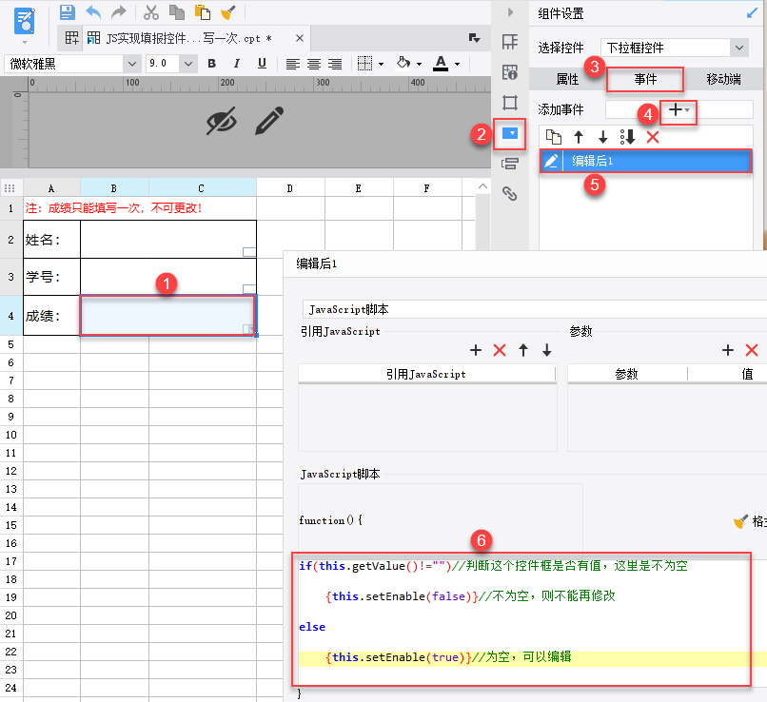
Task: Delete the selected event with red X
Action: pyautogui.click(x=653, y=137)
